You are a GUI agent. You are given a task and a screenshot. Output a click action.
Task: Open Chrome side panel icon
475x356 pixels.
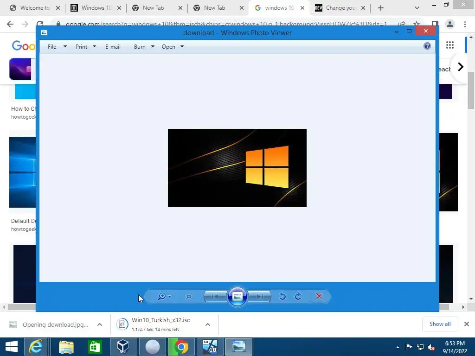coord(435,24)
